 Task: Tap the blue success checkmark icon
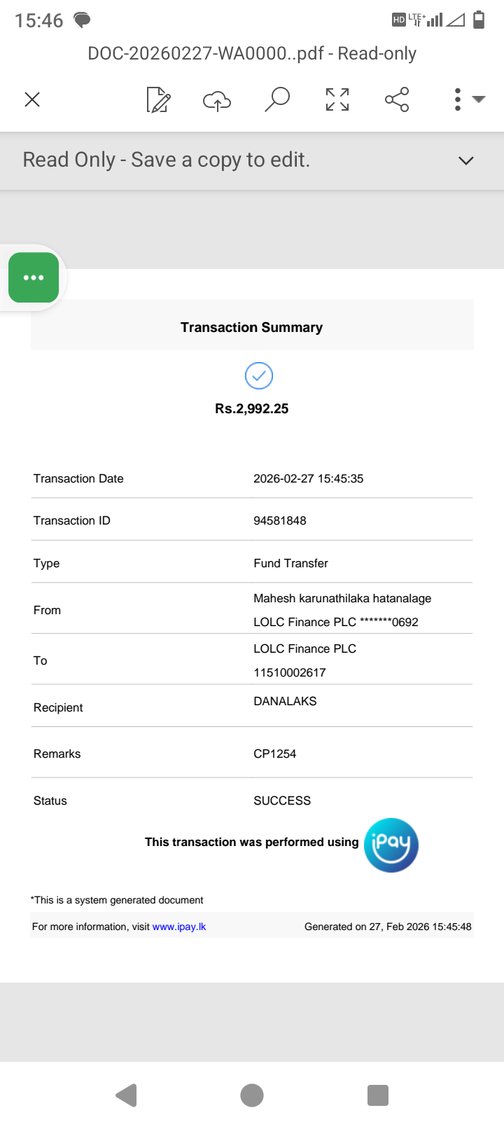point(259,376)
